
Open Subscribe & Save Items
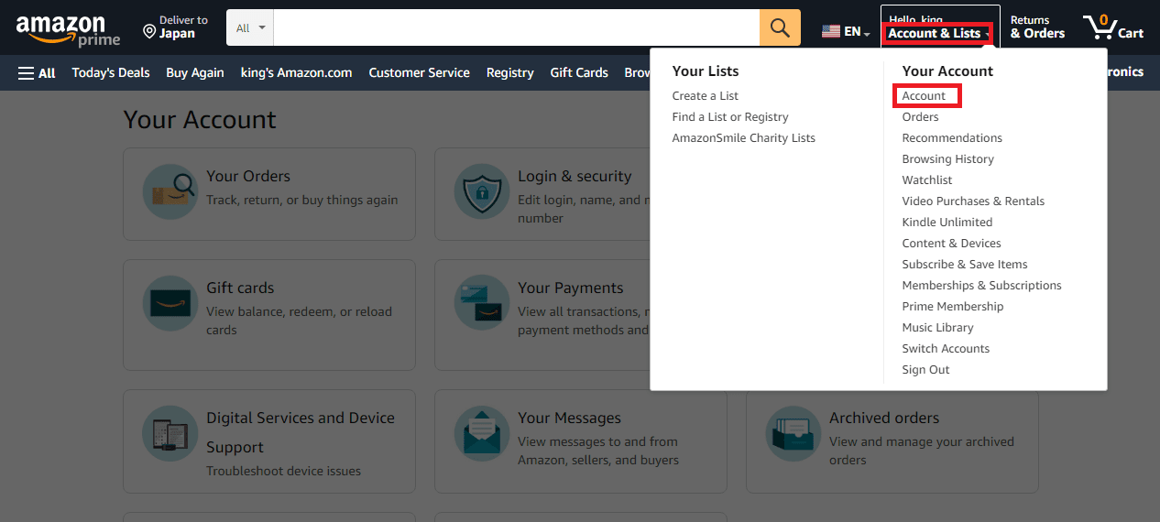[965, 265]
